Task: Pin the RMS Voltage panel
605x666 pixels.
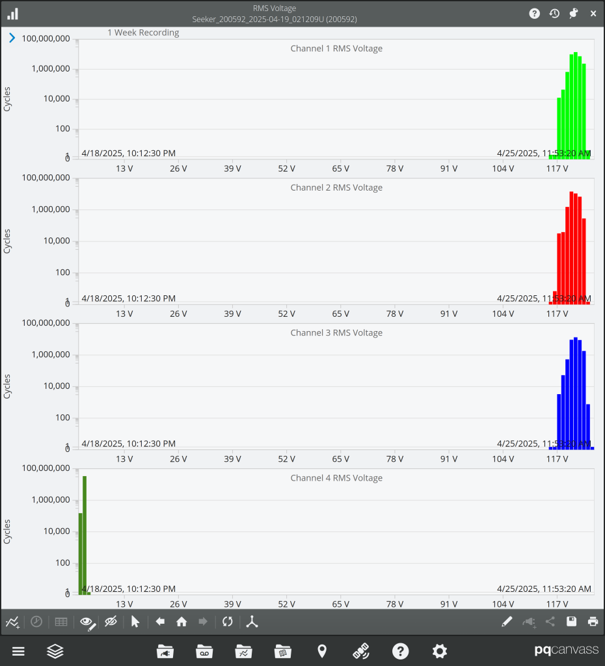Action: click(573, 13)
